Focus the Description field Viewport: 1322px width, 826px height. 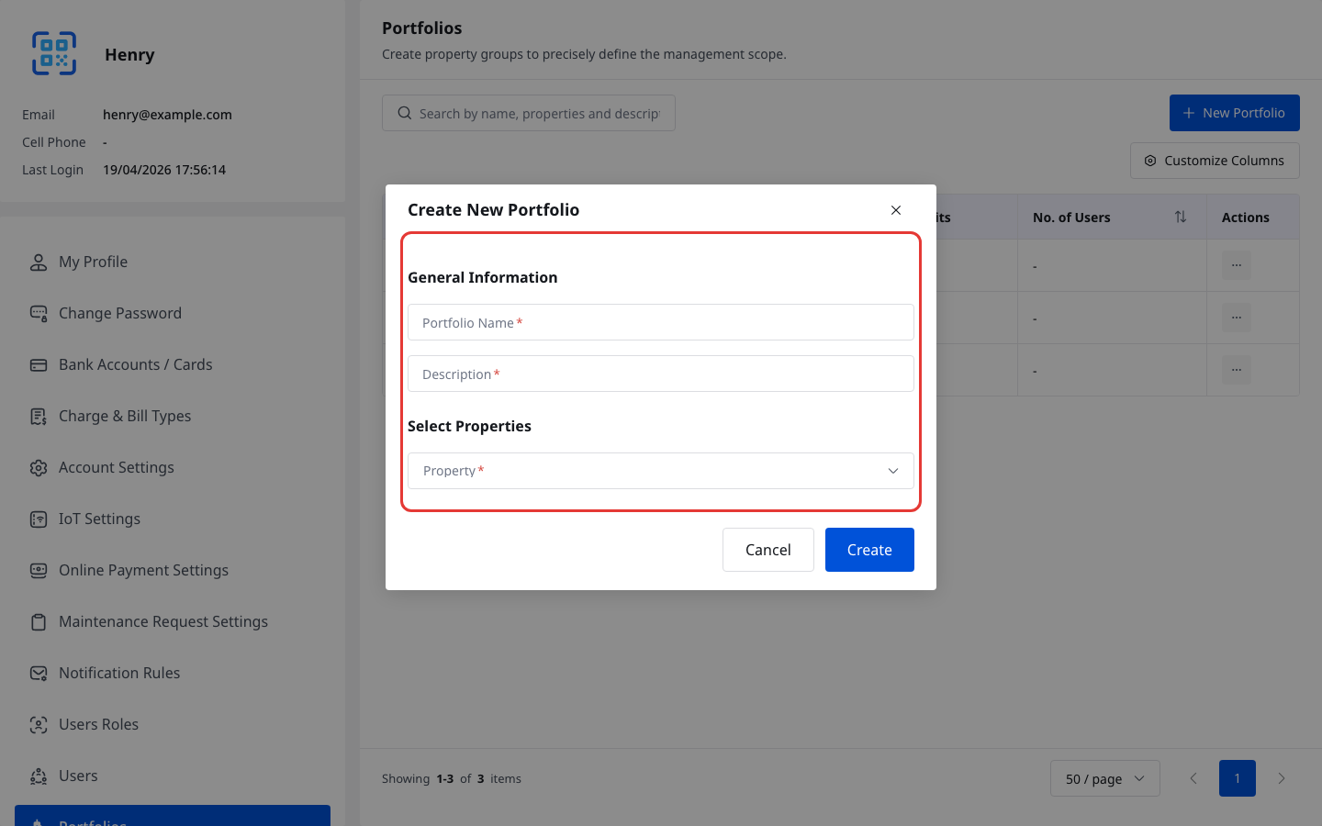coord(661,374)
